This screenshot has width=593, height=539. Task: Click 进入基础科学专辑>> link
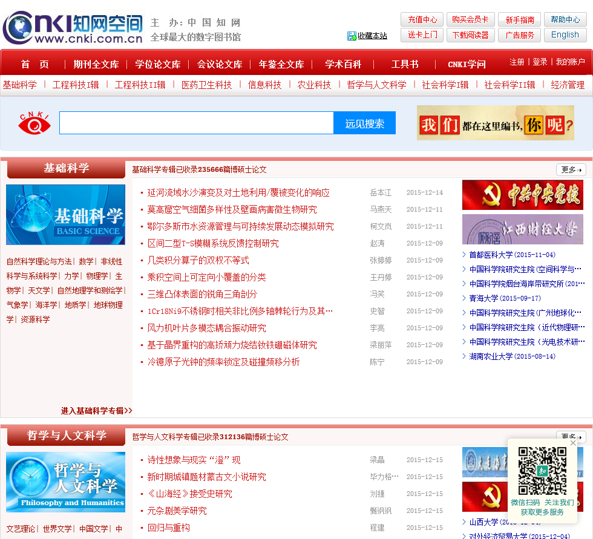pyautogui.click(x=96, y=411)
